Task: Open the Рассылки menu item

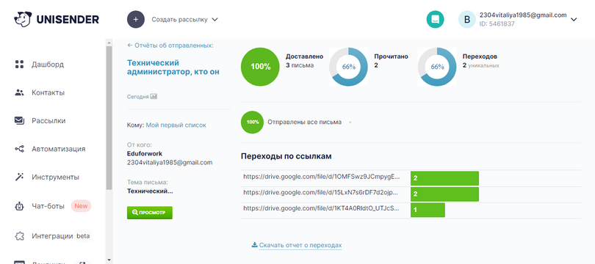Action: coord(48,121)
